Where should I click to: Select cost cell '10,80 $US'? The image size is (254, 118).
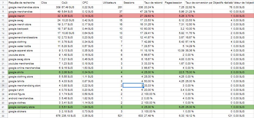point(71,33)
